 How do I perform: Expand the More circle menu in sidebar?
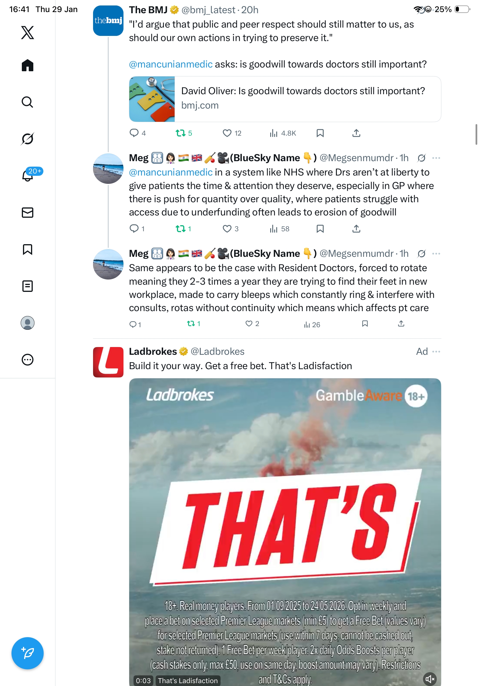pyautogui.click(x=28, y=359)
